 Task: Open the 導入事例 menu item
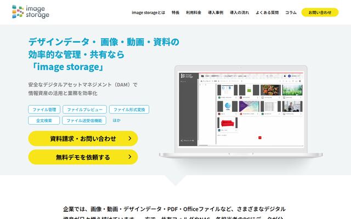click(216, 13)
